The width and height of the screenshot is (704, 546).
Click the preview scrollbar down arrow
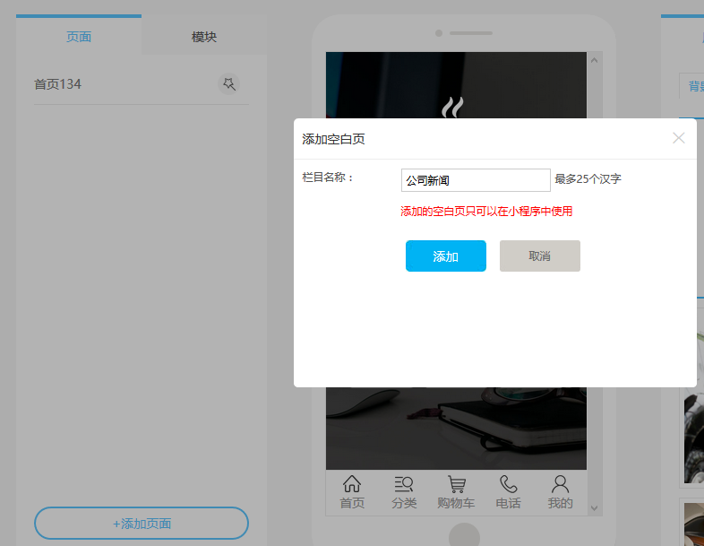pyautogui.click(x=594, y=508)
